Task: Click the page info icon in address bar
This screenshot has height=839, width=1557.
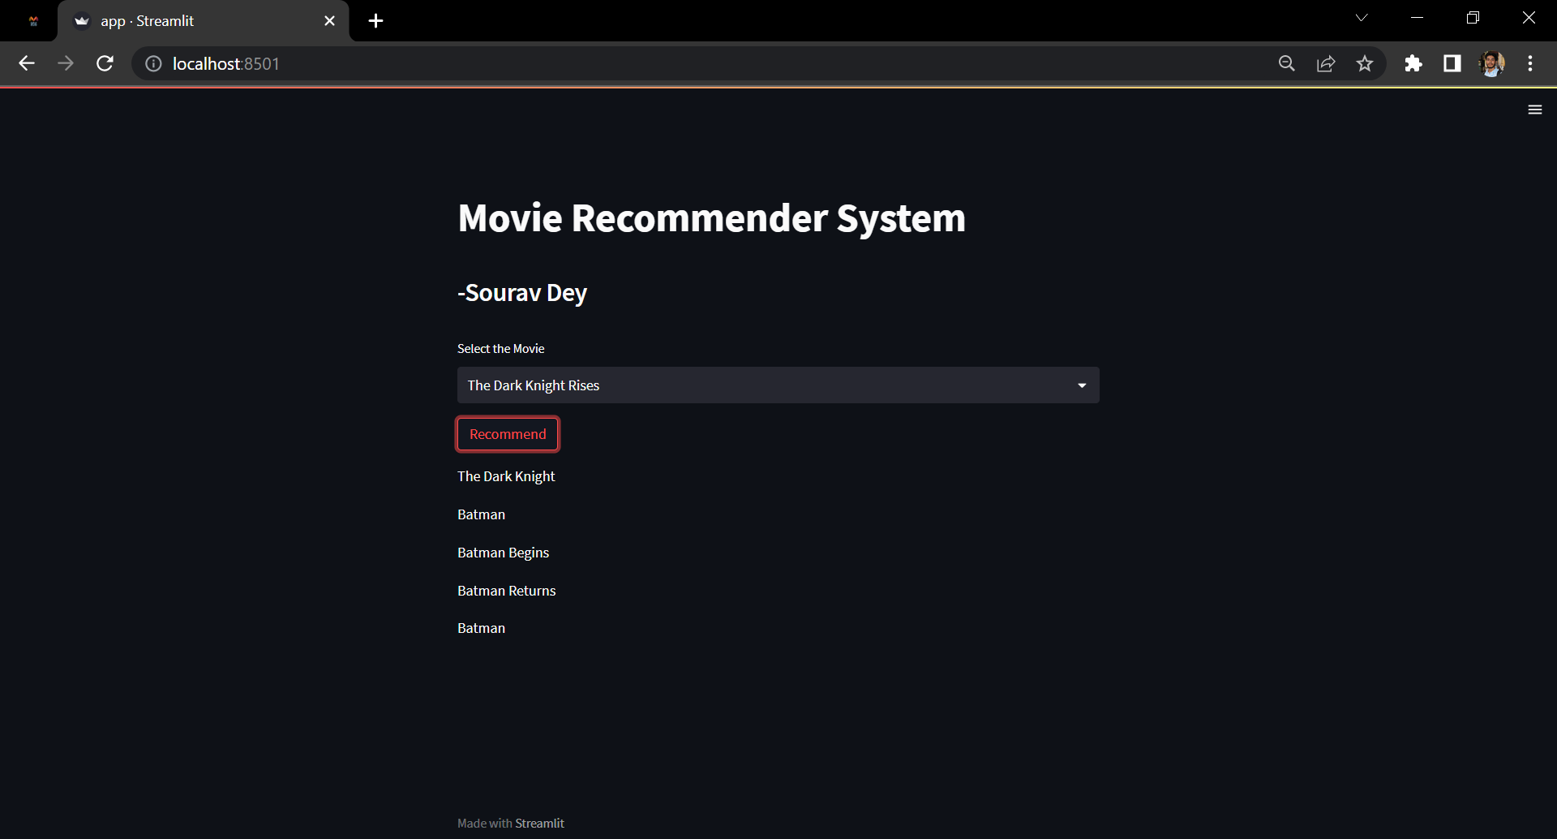Action: pyautogui.click(x=153, y=63)
